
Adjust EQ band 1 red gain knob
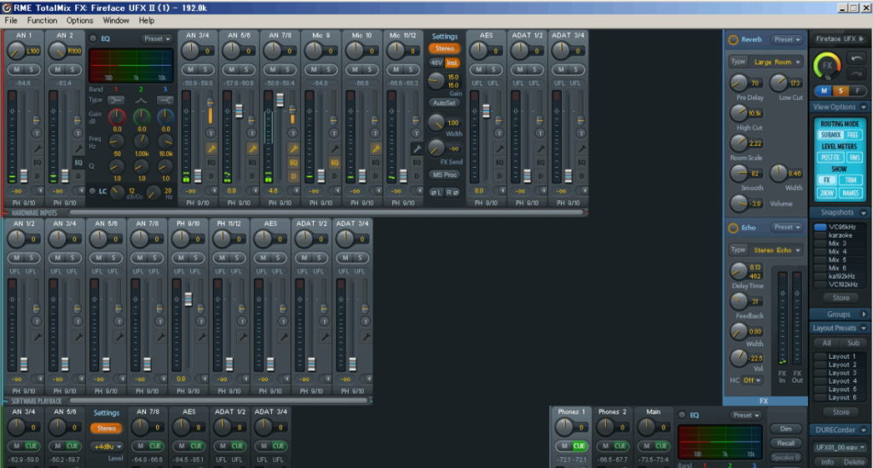(x=117, y=116)
